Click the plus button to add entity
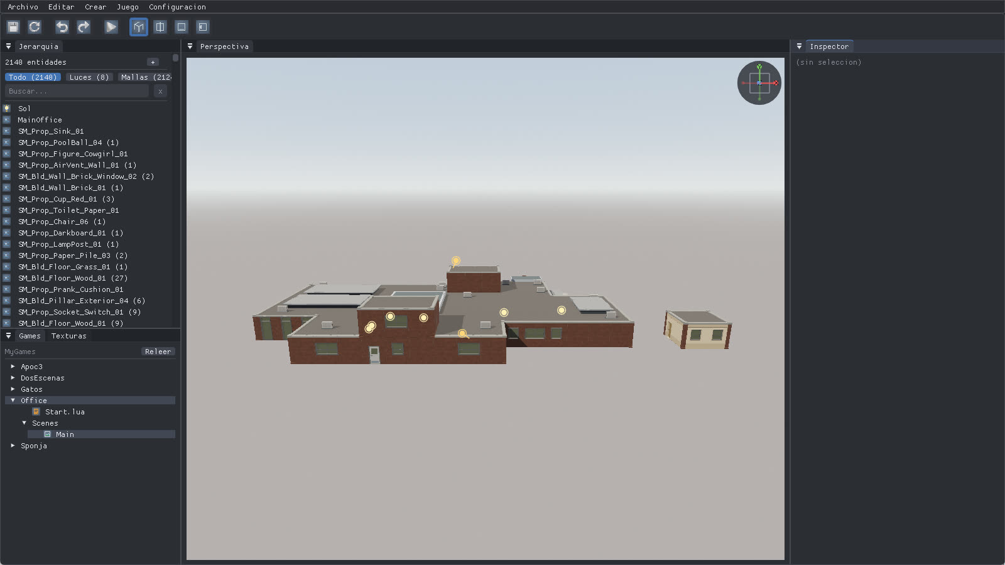 click(153, 62)
